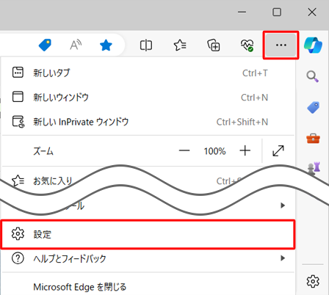This screenshot has height=295, width=329.
Task: Open the Settings and more ellipsis menu
Action: 281,45
